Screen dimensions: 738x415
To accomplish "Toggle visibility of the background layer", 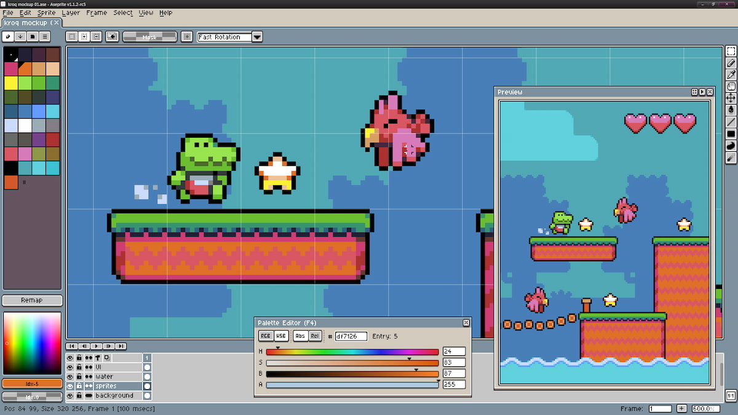I will tap(70, 395).
